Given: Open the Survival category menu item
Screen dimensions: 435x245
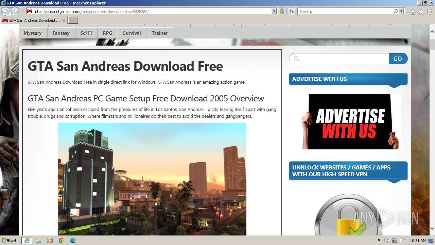Looking at the screenshot, I should [132, 33].
